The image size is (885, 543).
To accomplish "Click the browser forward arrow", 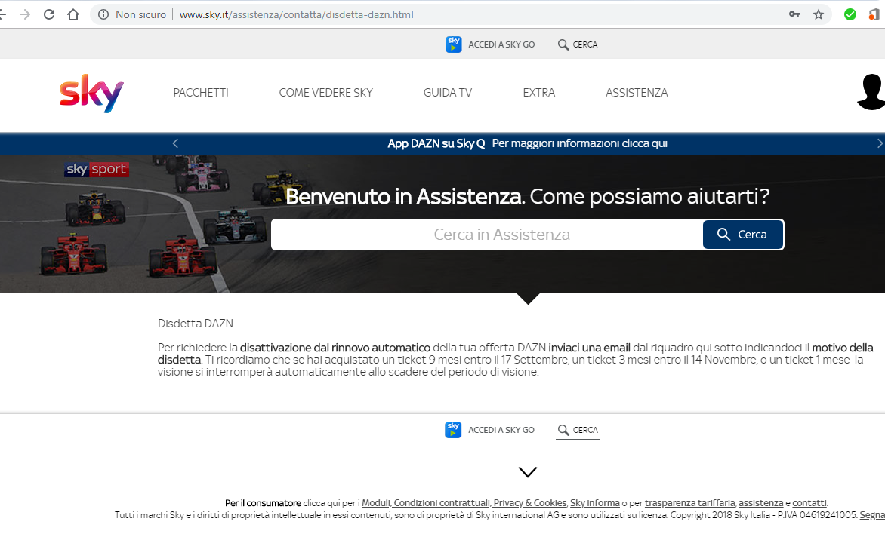I will click(x=25, y=14).
